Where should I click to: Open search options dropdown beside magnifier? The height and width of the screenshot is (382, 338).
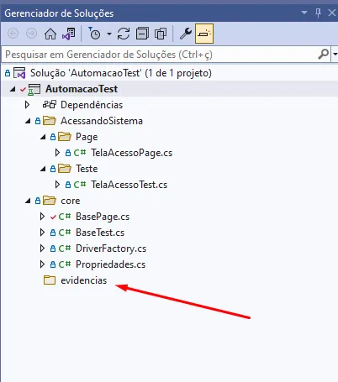click(335, 55)
